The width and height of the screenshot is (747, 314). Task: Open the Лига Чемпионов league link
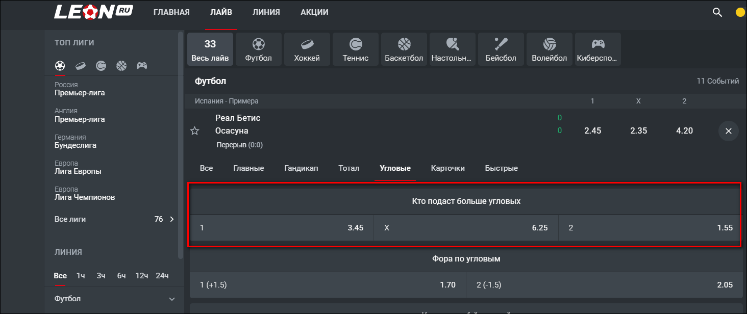(x=85, y=197)
